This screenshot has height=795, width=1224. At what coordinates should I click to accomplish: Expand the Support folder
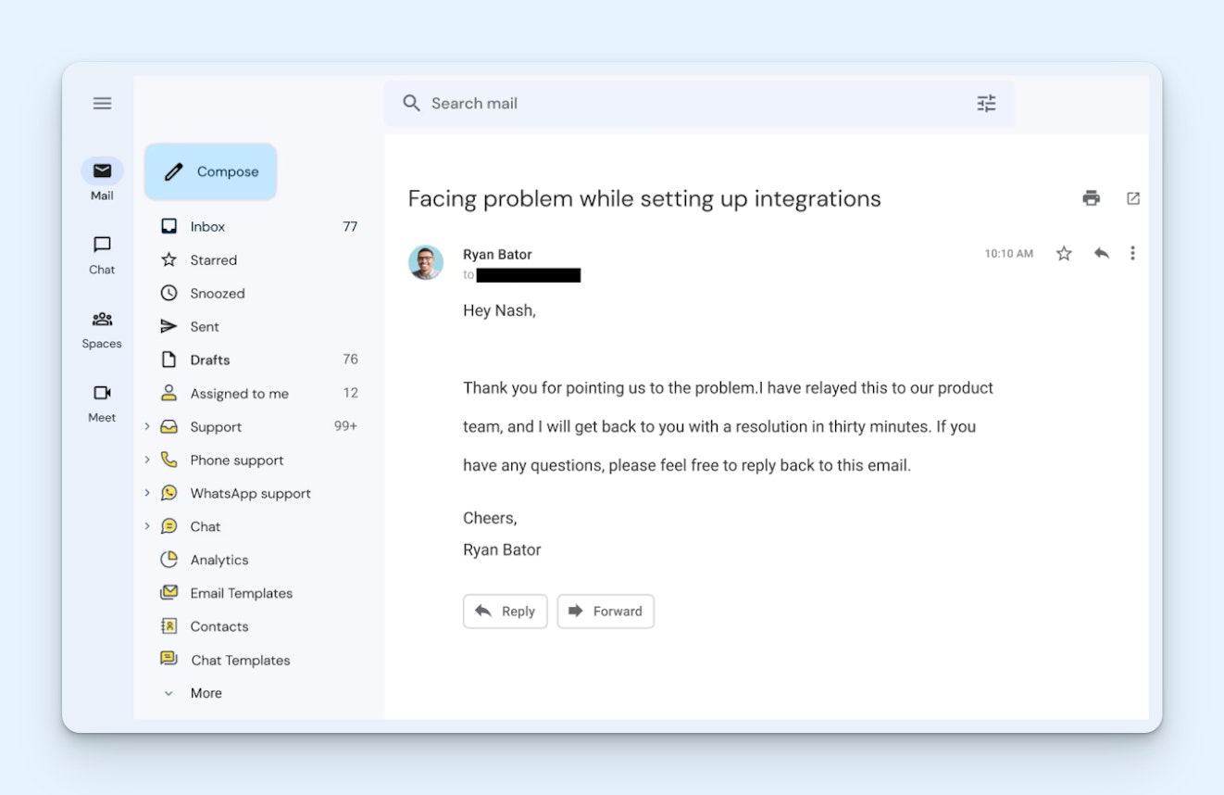pyautogui.click(x=147, y=426)
